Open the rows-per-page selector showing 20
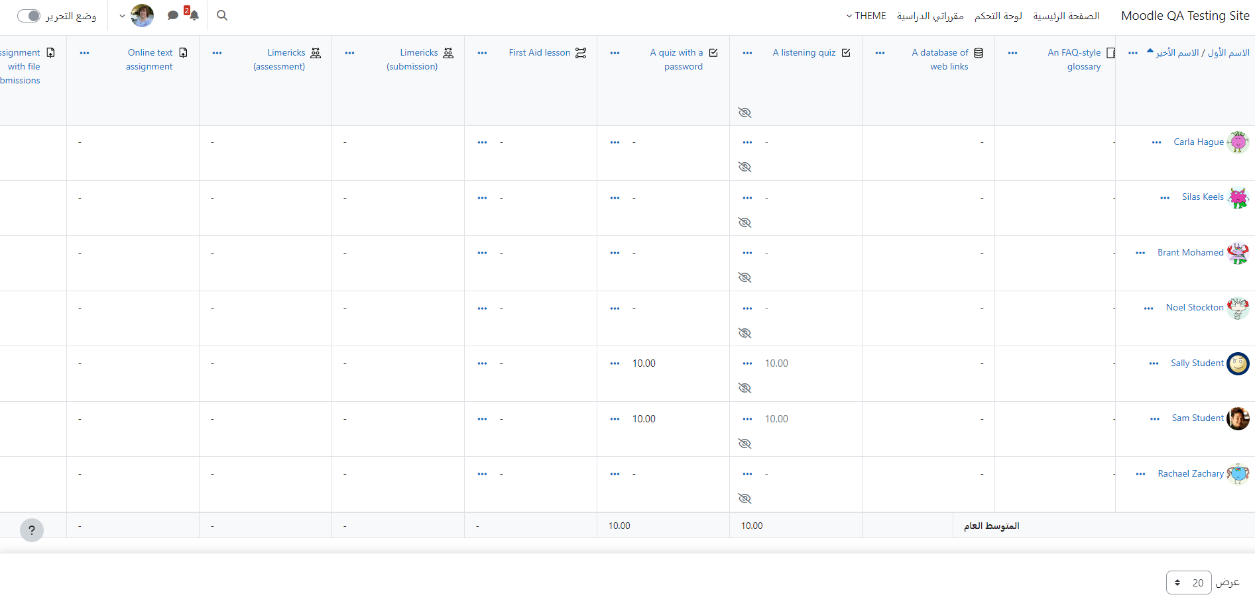 1189,583
